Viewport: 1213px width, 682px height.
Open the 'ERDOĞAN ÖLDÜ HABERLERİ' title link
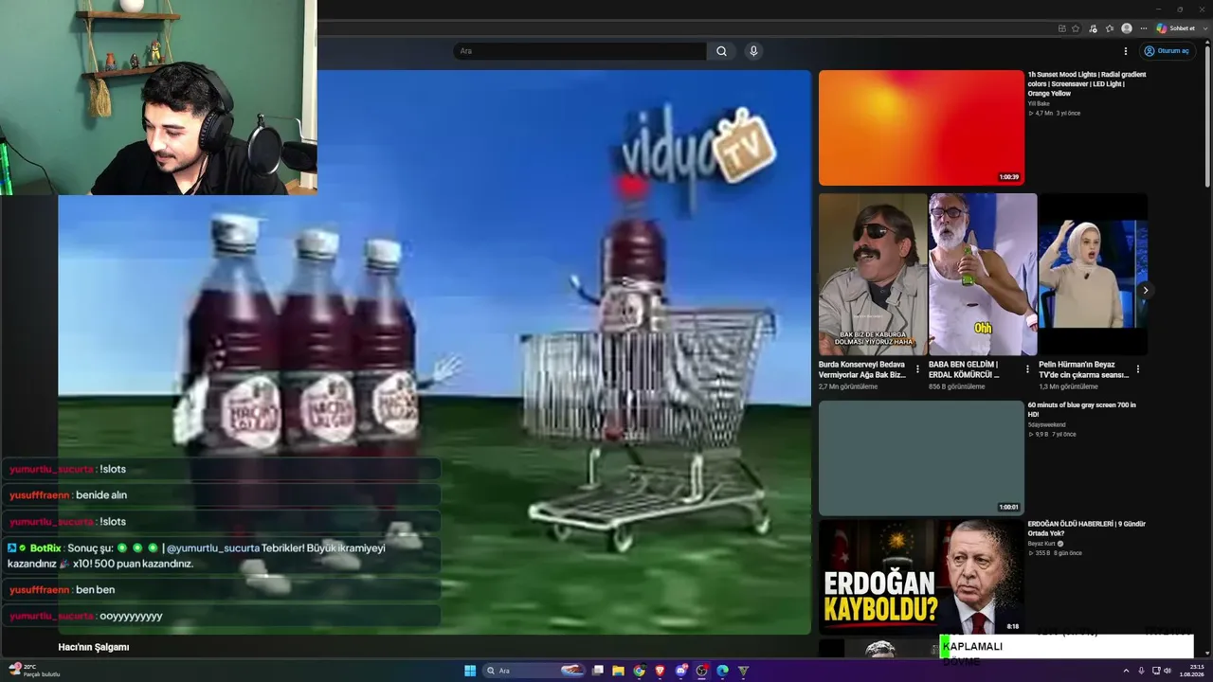coord(1087,529)
